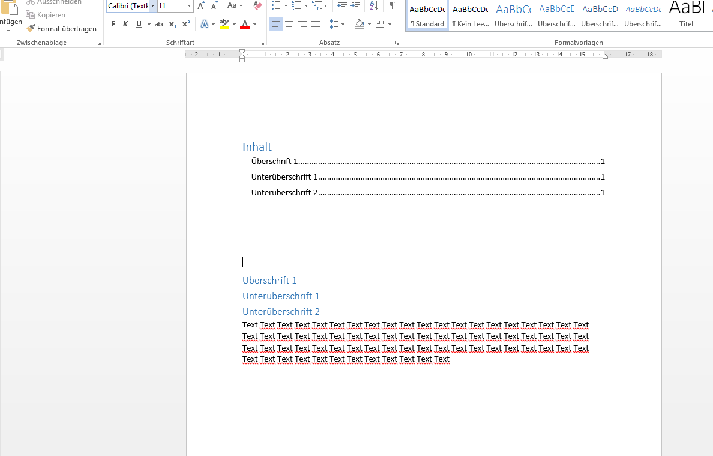
Task: Toggle italic formatting with the K button
Action: click(x=125, y=24)
